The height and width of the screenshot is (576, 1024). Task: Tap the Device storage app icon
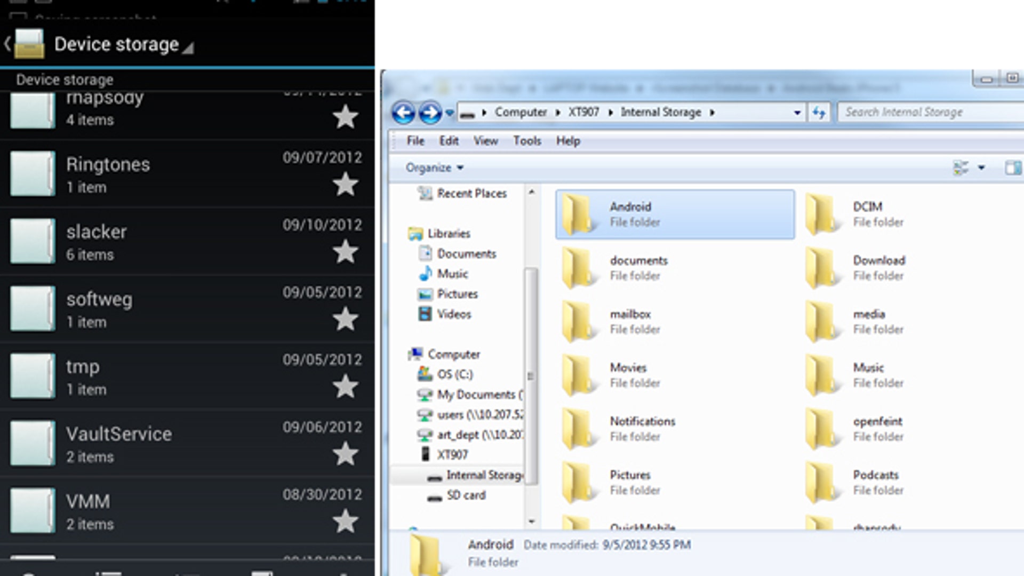[29, 44]
